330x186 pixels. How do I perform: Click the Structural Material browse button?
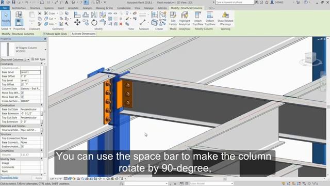42,130
